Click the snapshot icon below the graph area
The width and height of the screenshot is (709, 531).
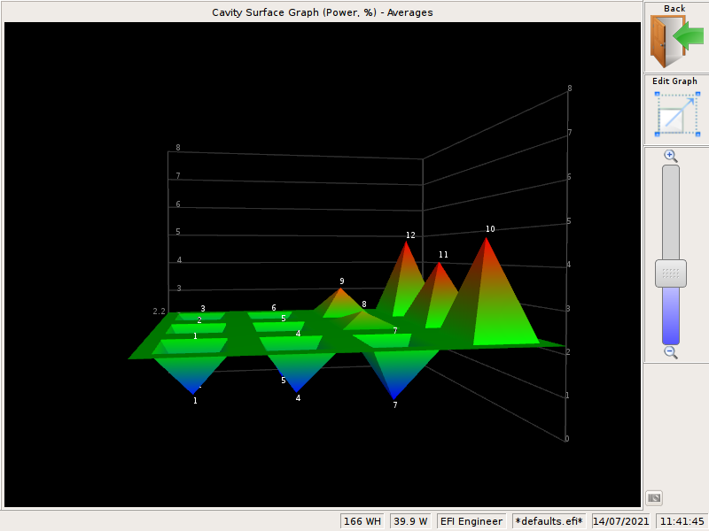652,496
